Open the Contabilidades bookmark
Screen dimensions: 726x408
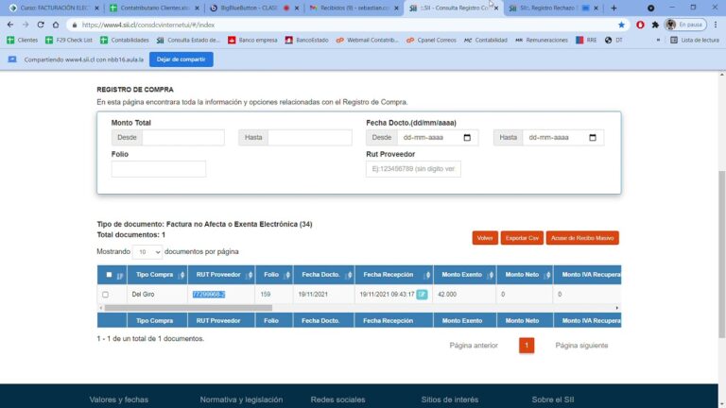click(125, 41)
